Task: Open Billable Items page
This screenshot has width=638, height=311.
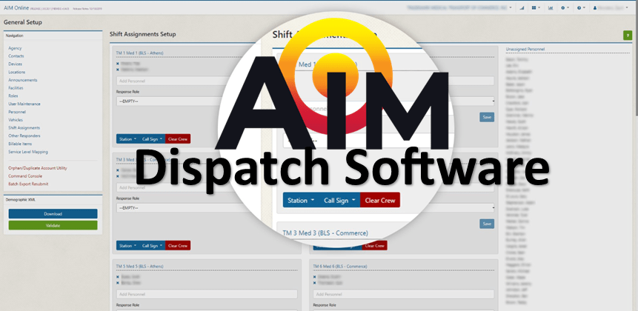Action: 20,144
